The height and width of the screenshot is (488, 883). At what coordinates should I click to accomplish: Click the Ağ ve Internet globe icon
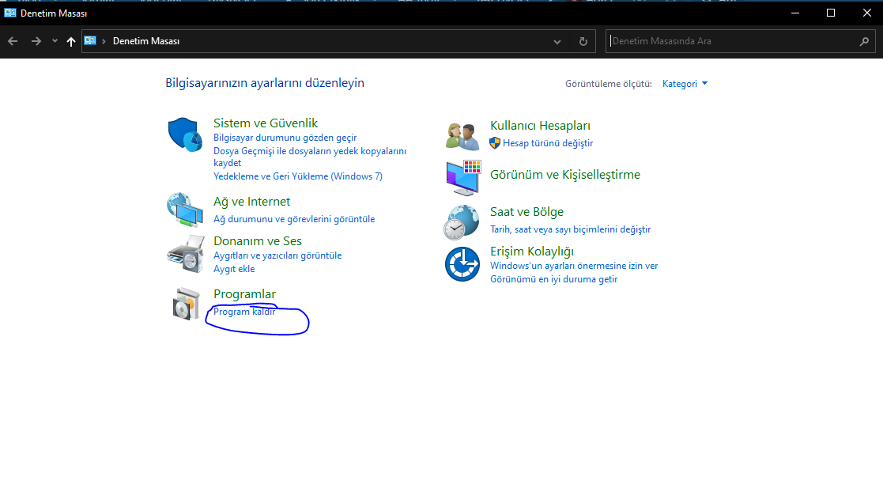pos(185,210)
